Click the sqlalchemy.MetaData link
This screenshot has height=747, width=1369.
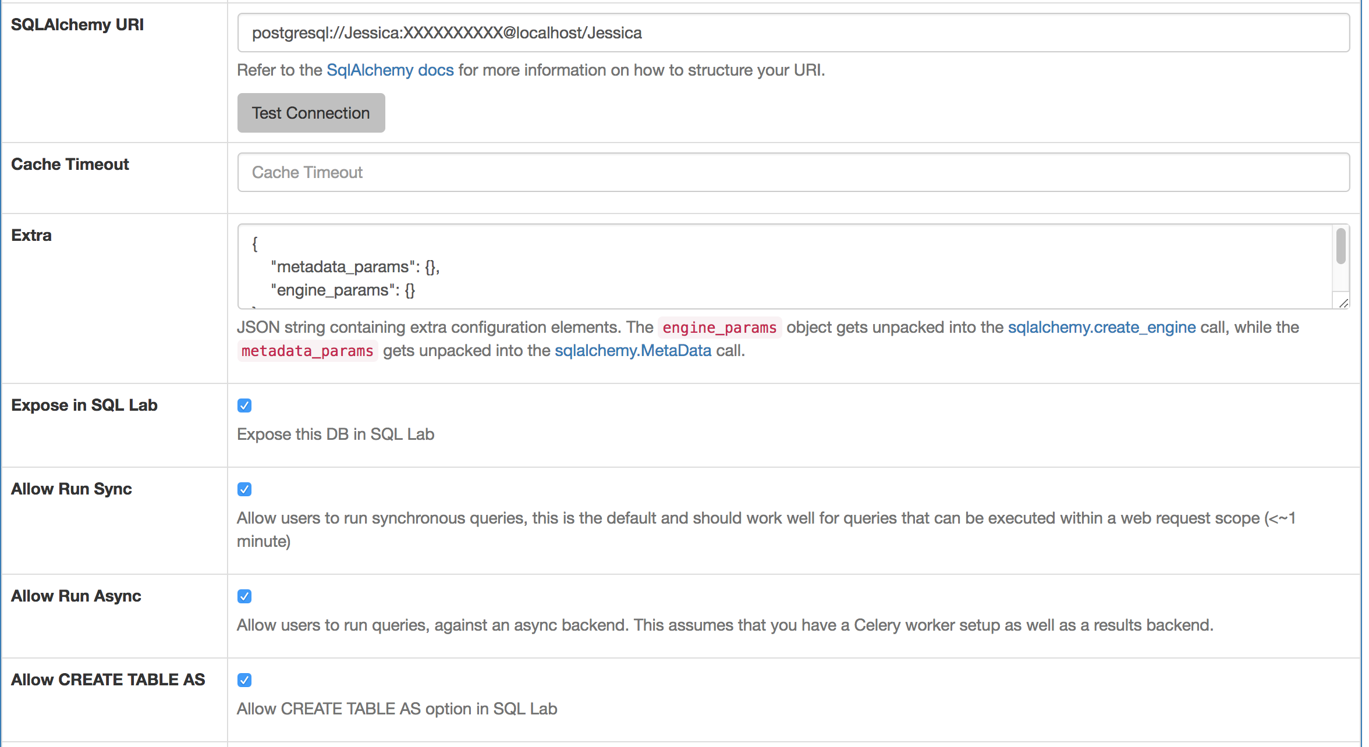point(633,350)
